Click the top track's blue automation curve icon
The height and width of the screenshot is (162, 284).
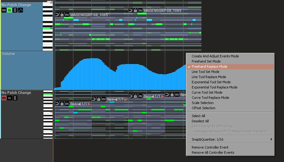[20, 10]
